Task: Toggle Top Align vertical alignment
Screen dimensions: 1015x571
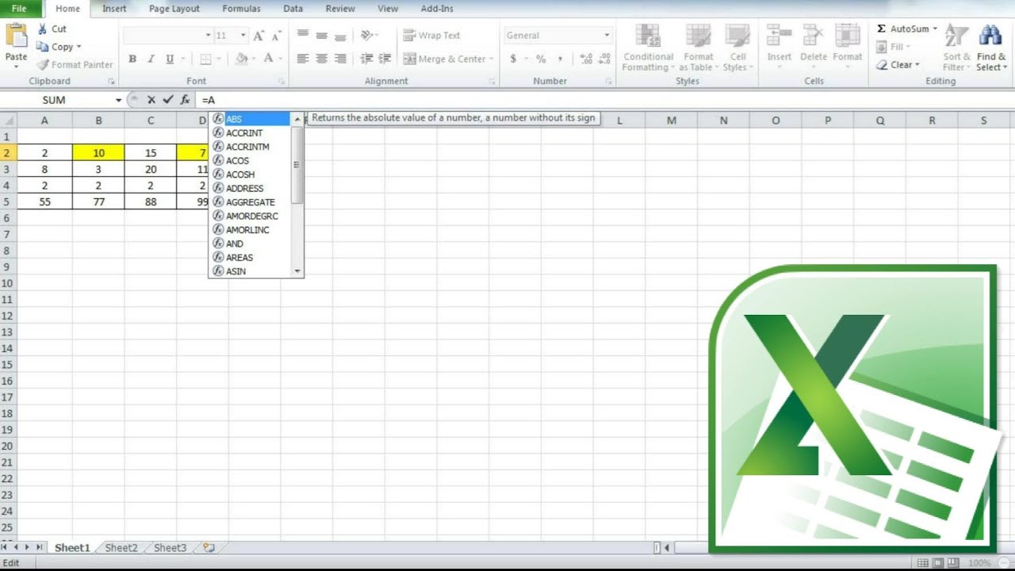Action: [x=302, y=36]
